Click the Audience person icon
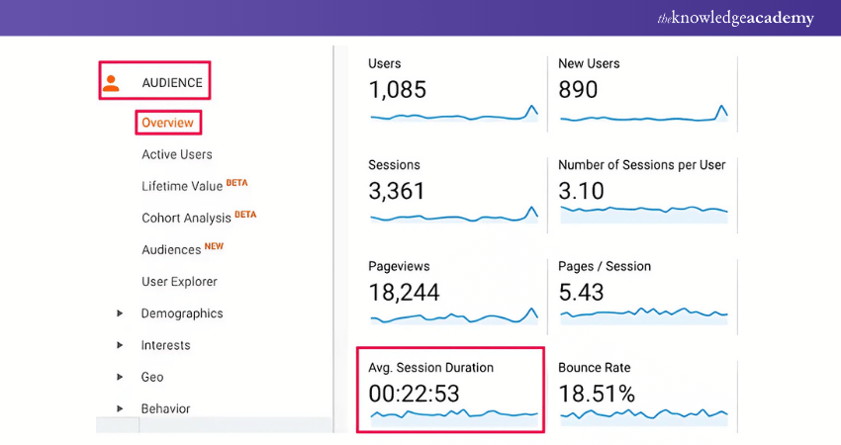Image resolution: width=841 pixels, height=445 pixels. pos(112,83)
